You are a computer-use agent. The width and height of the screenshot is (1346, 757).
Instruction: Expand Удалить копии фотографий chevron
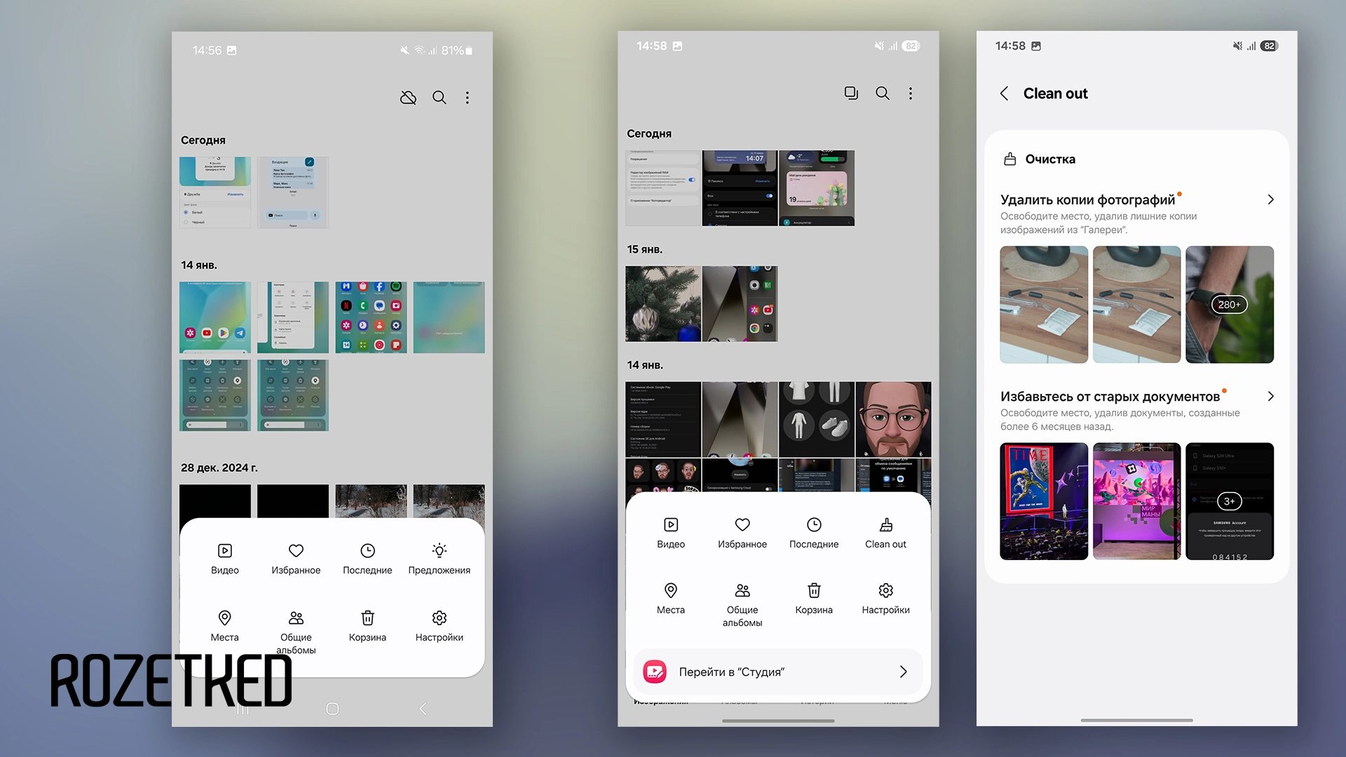point(1270,200)
